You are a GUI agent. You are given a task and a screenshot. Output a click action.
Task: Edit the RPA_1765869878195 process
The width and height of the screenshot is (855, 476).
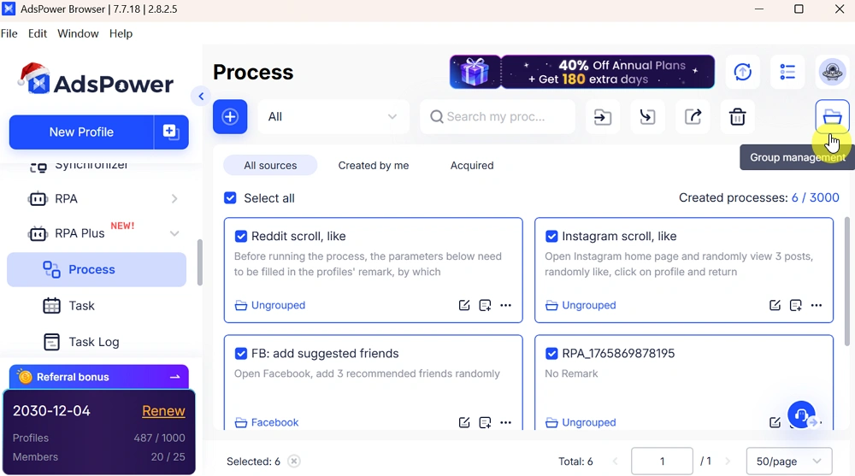pos(775,422)
